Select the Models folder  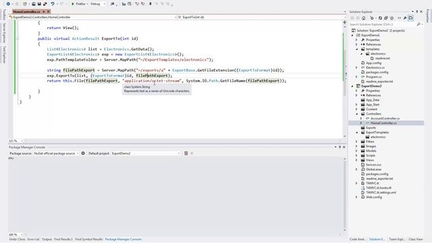click(x=371, y=151)
